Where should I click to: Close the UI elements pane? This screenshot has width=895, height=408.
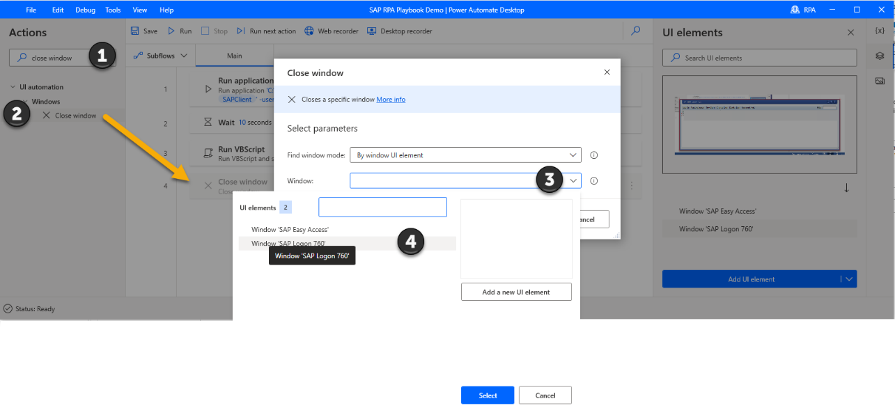[850, 33]
